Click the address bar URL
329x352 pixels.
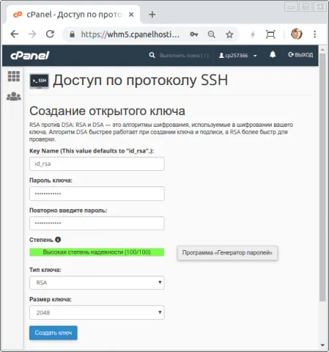pyautogui.click(x=130, y=34)
